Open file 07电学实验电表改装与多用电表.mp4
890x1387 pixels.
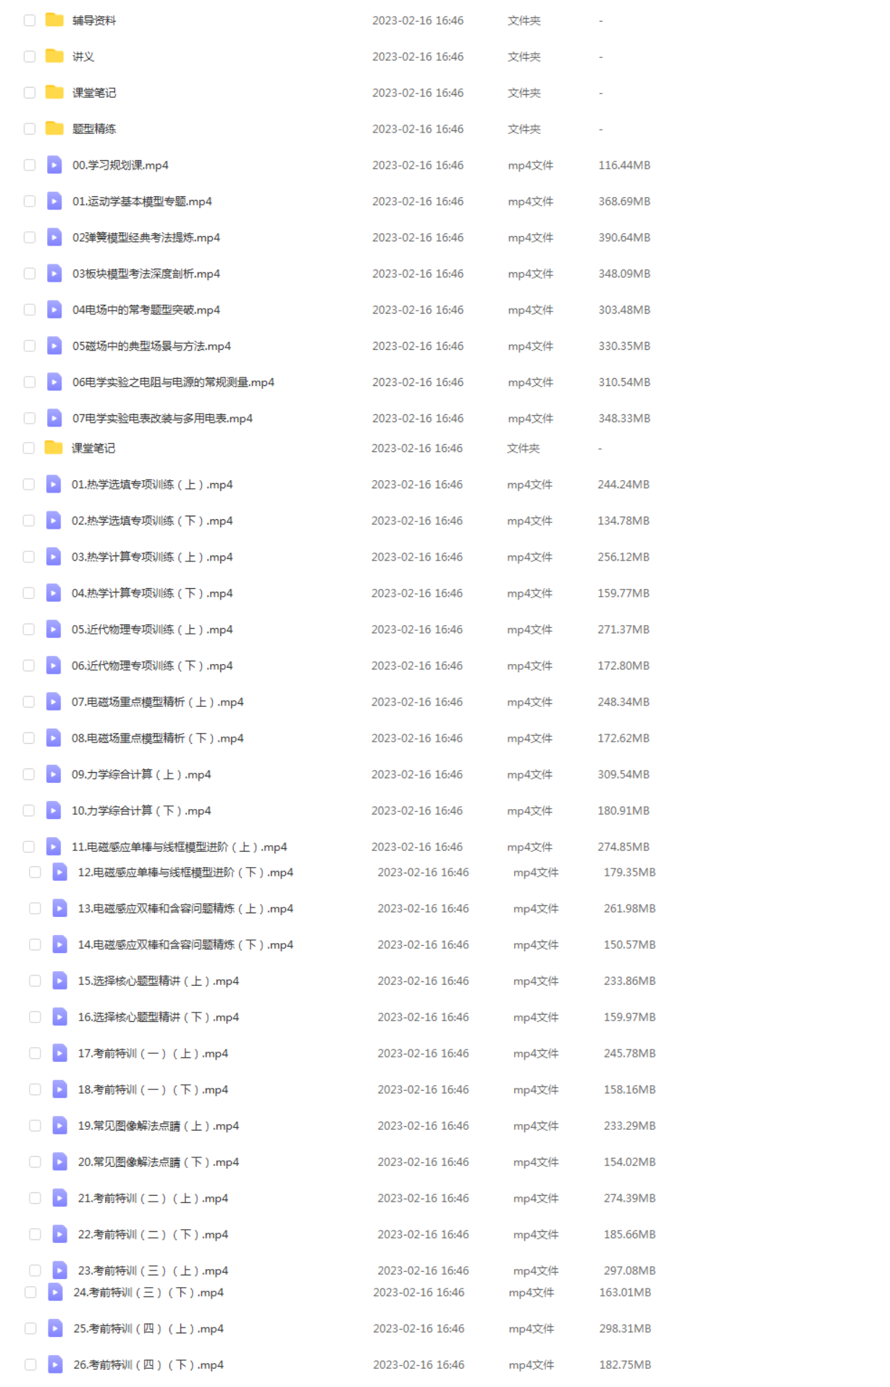162,419
